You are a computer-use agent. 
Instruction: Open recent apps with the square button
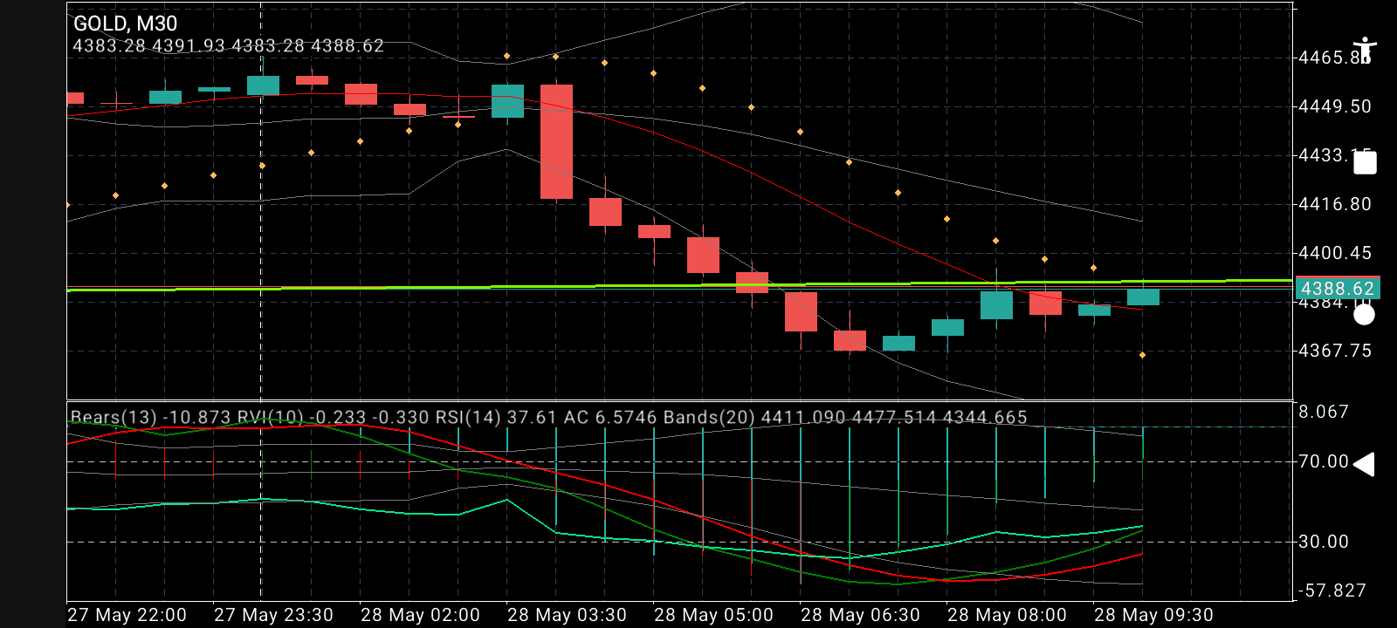click(1365, 162)
